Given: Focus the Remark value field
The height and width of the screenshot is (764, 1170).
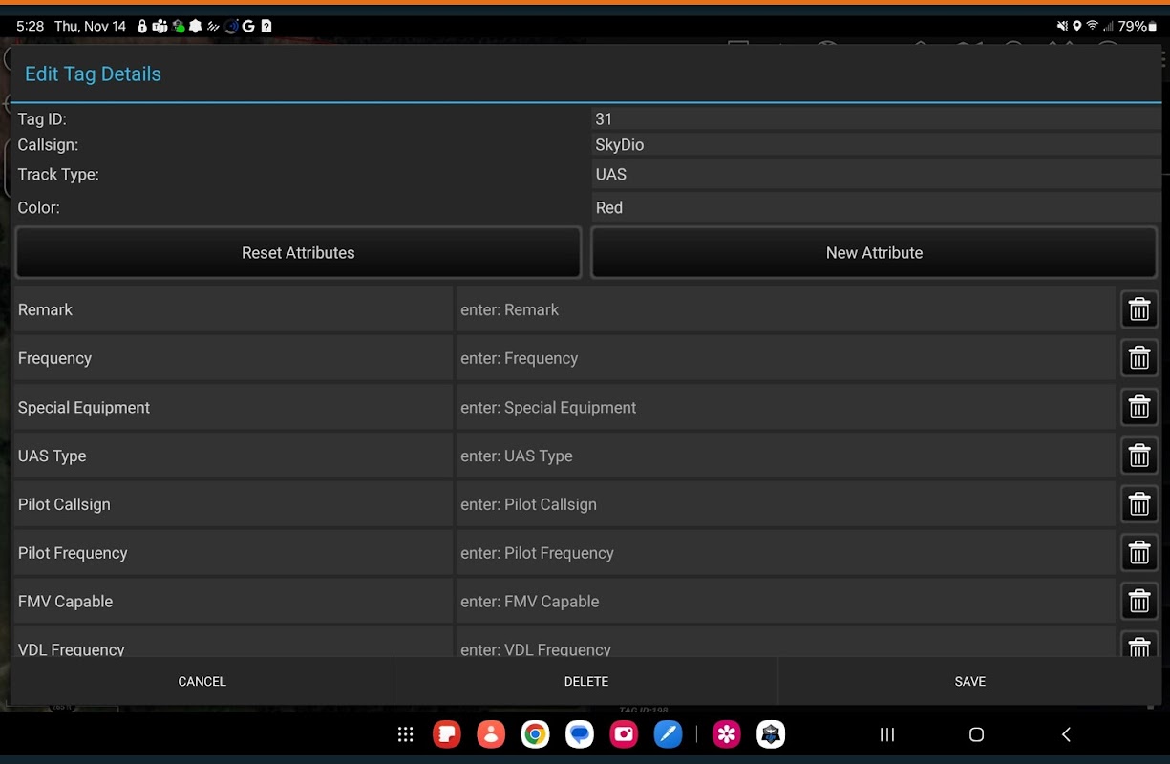Looking at the screenshot, I should point(786,309).
